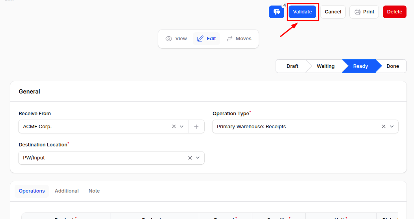Click the Destination Location label

pyautogui.click(x=43, y=145)
